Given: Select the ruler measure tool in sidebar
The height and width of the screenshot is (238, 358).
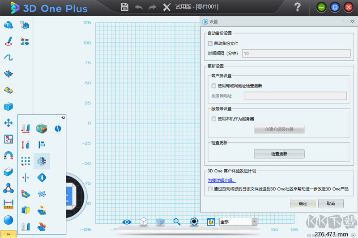Looking at the screenshot, I should tap(9, 204).
